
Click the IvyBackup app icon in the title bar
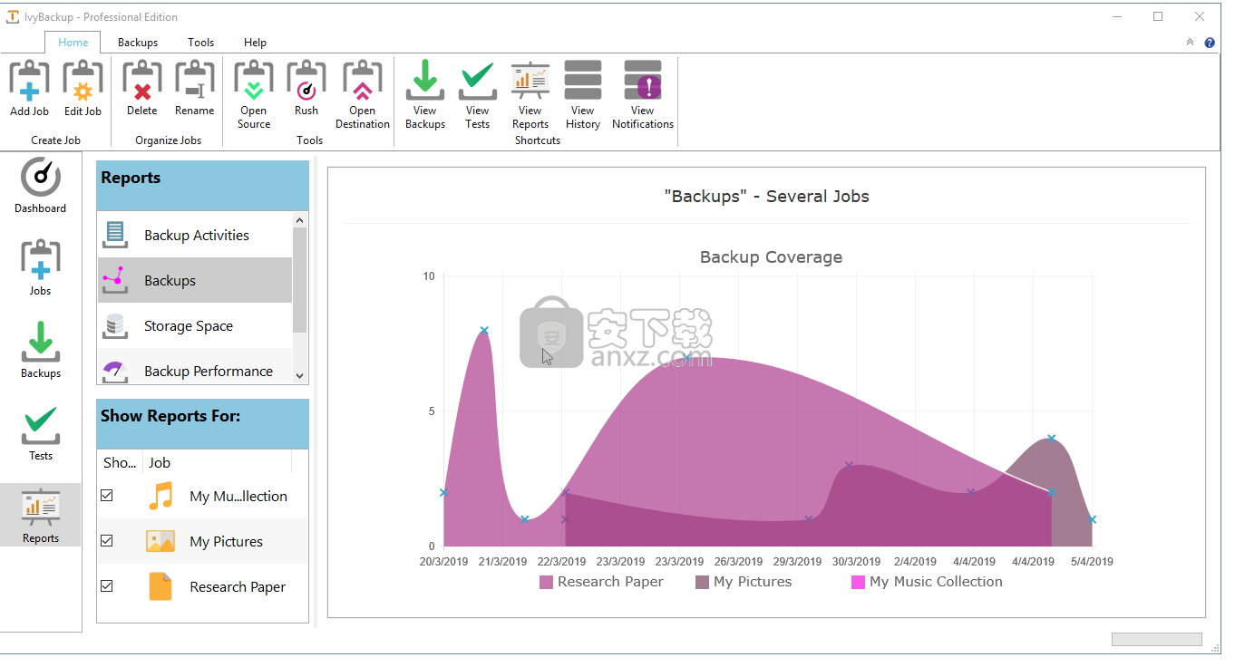[13, 16]
